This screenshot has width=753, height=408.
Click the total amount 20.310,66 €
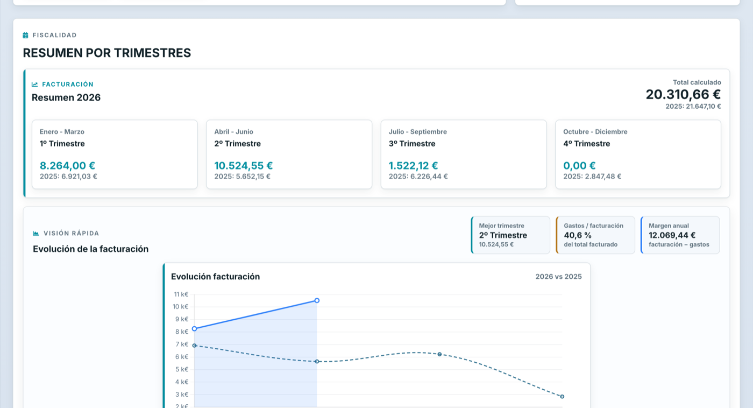(x=683, y=94)
